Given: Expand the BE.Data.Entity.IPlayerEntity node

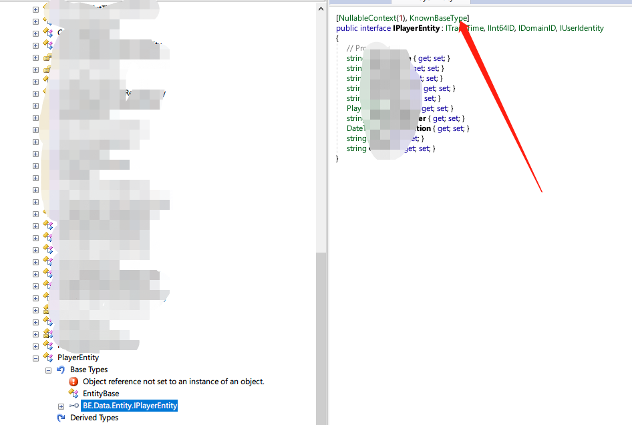Looking at the screenshot, I should pos(61,406).
